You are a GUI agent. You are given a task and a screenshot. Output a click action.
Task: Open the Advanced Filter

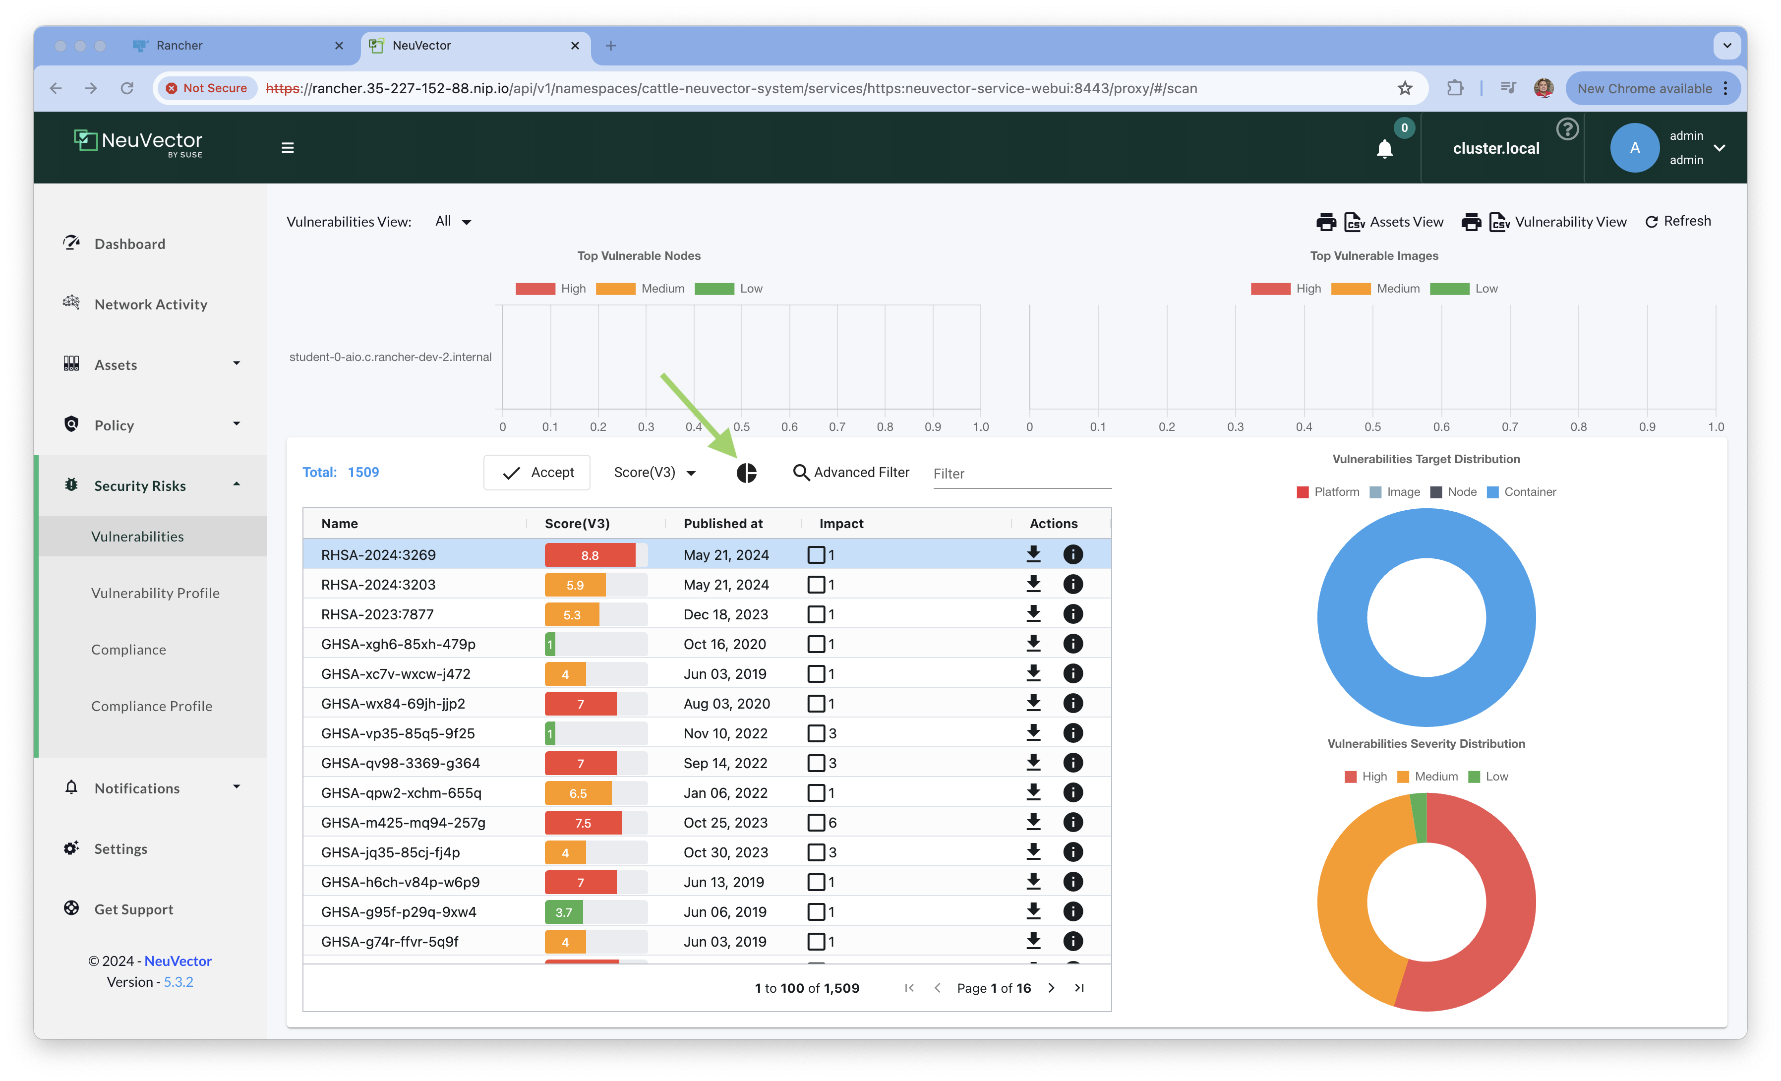(x=851, y=473)
